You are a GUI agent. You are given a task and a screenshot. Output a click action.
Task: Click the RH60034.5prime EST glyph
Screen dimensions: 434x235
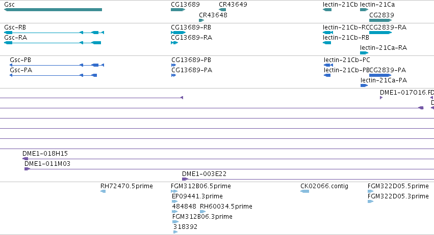click(202, 212)
